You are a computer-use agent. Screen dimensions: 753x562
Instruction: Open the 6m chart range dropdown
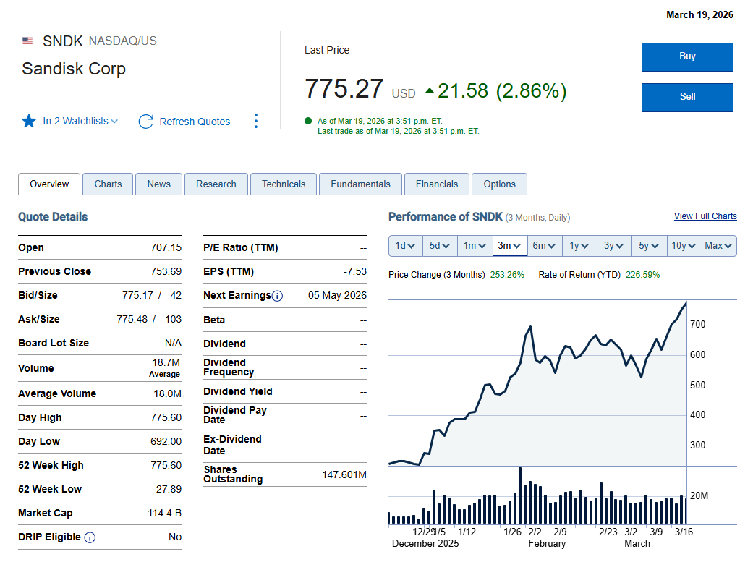click(x=545, y=246)
